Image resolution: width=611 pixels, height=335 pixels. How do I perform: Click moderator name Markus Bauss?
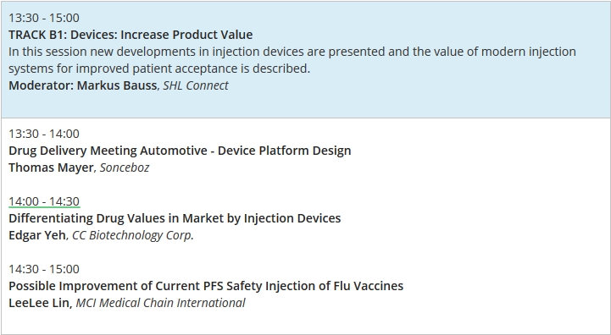tap(117, 85)
